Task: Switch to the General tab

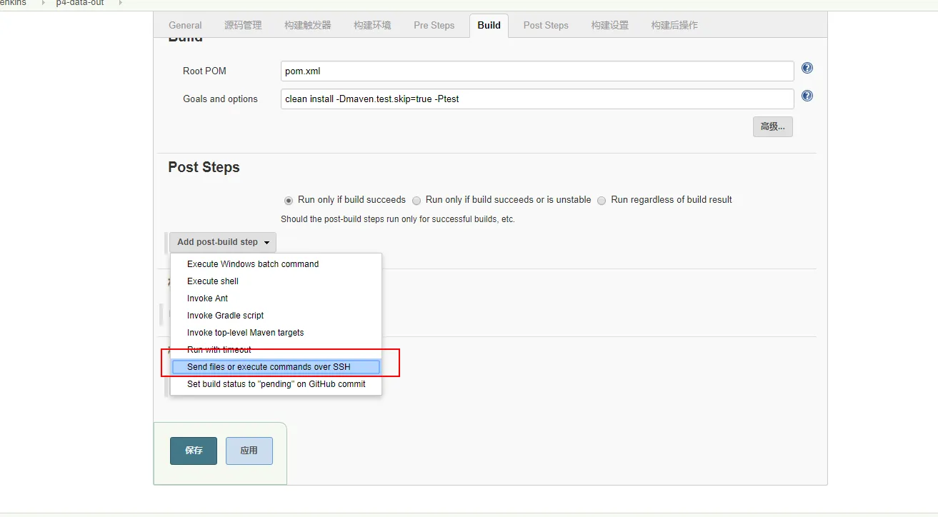Action: [x=185, y=25]
